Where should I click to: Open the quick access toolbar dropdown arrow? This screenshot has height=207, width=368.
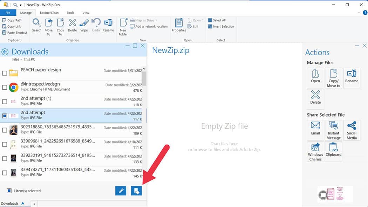(21, 5)
